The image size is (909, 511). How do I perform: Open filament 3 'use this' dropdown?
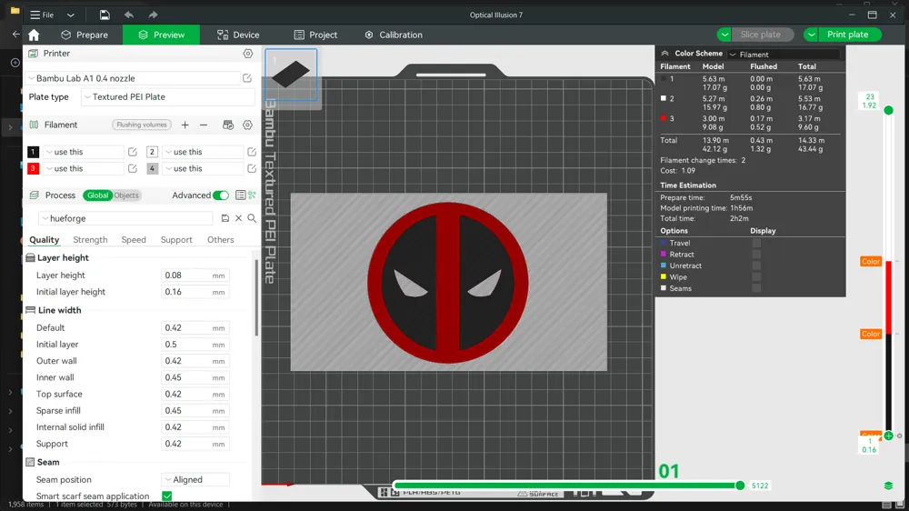pos(84,169)
